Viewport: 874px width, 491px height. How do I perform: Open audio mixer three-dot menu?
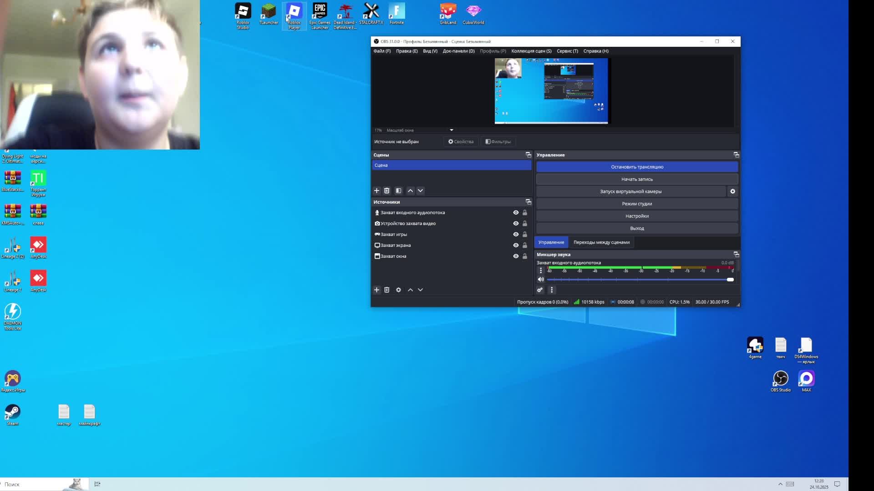coord(552,290)
